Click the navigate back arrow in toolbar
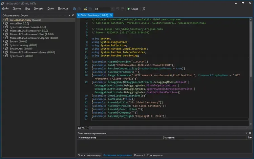This screenshot has height=159, width=254. coord(75,8)
